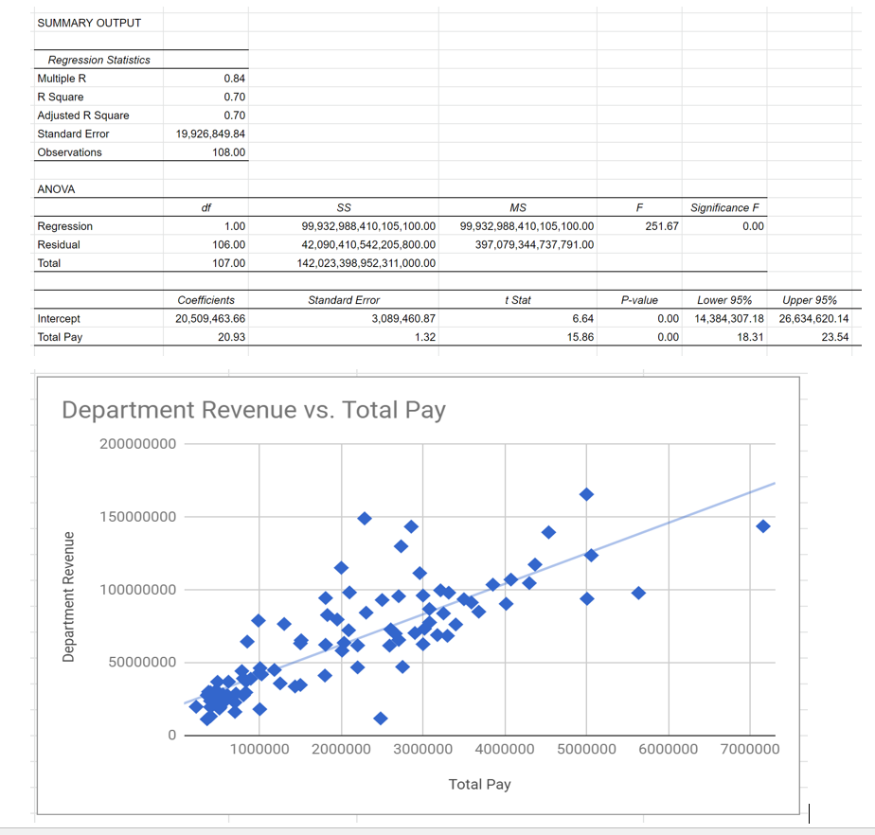Click the Significance F column header
This screenshot has width=875, height=835.
click(724, 207)
